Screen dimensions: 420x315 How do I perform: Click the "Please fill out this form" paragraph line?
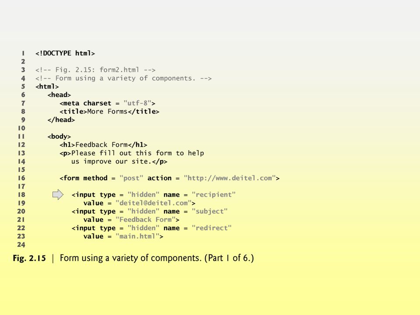point(132,153)
